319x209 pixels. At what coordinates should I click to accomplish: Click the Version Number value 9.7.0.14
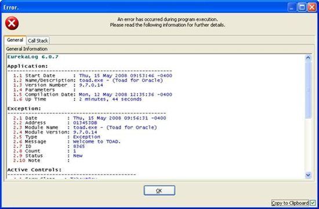point(91,85)
